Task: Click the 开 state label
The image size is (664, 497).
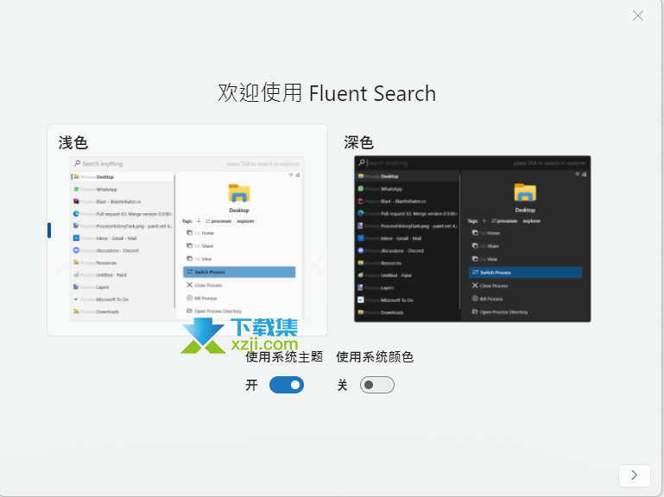Action: click(251, 385)
